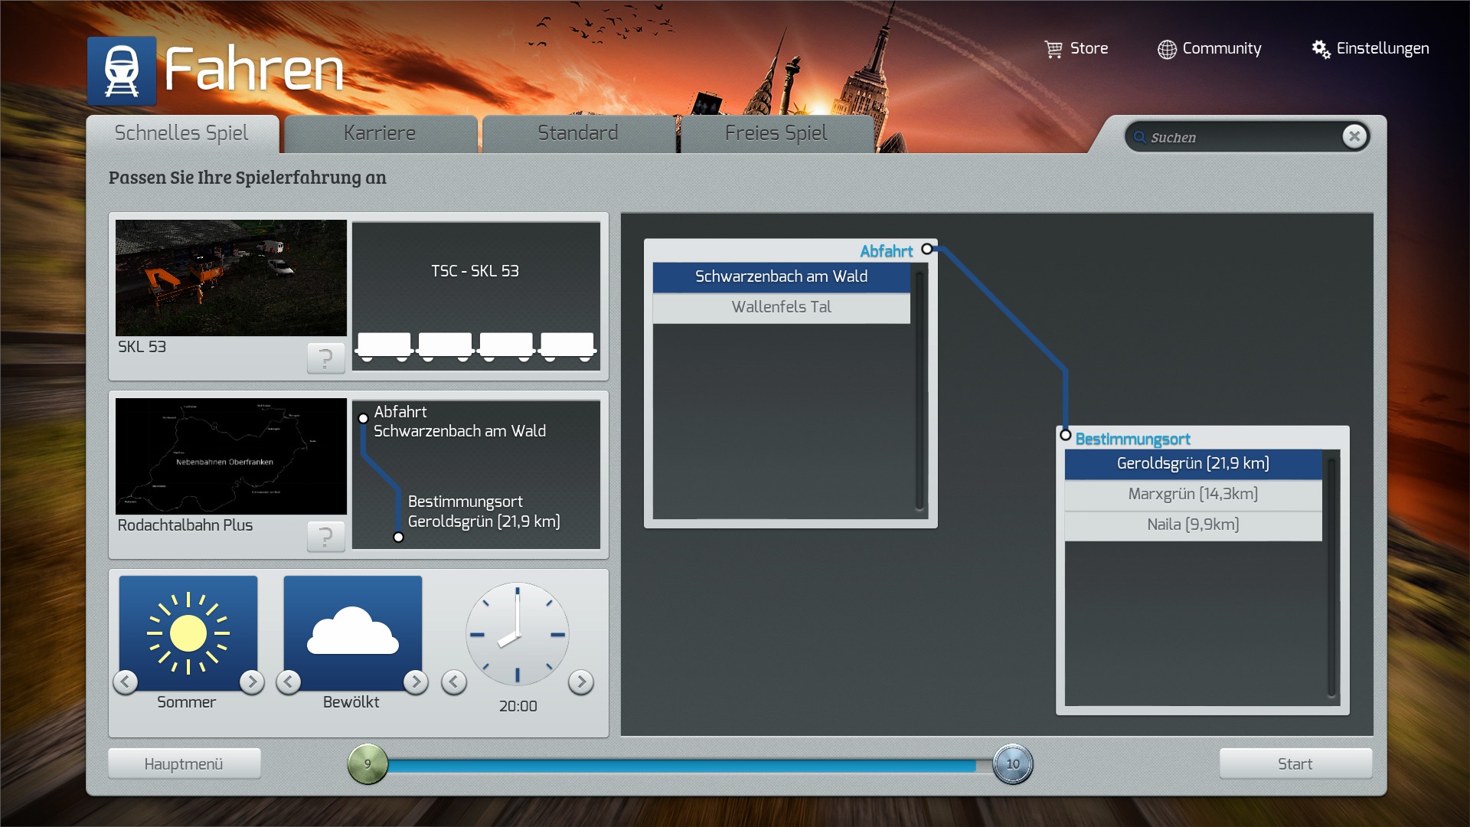
Task: Click the slider handle labeled 10
Action: click(1012, 763)
